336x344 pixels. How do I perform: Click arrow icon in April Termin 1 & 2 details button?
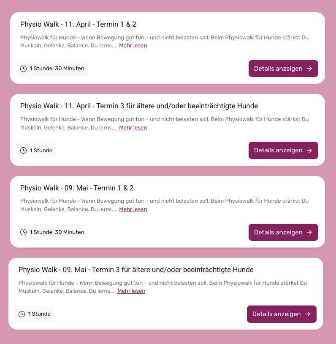pyautogui.click(x=309, y=69)
